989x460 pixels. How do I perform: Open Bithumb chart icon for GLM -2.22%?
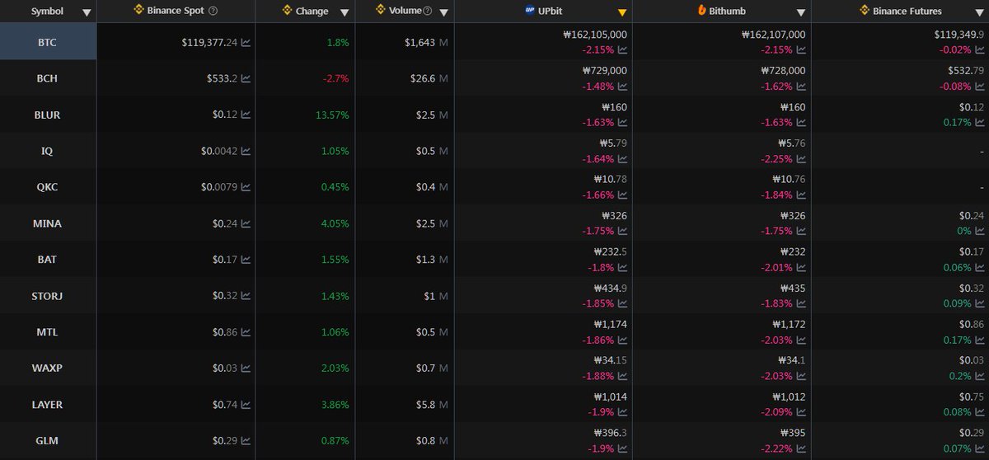pyautogui.click(x=801, y=448)
